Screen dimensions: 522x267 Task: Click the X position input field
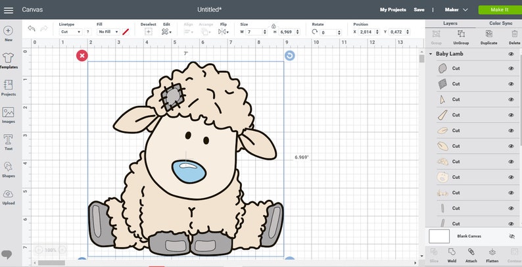point(367,32)
